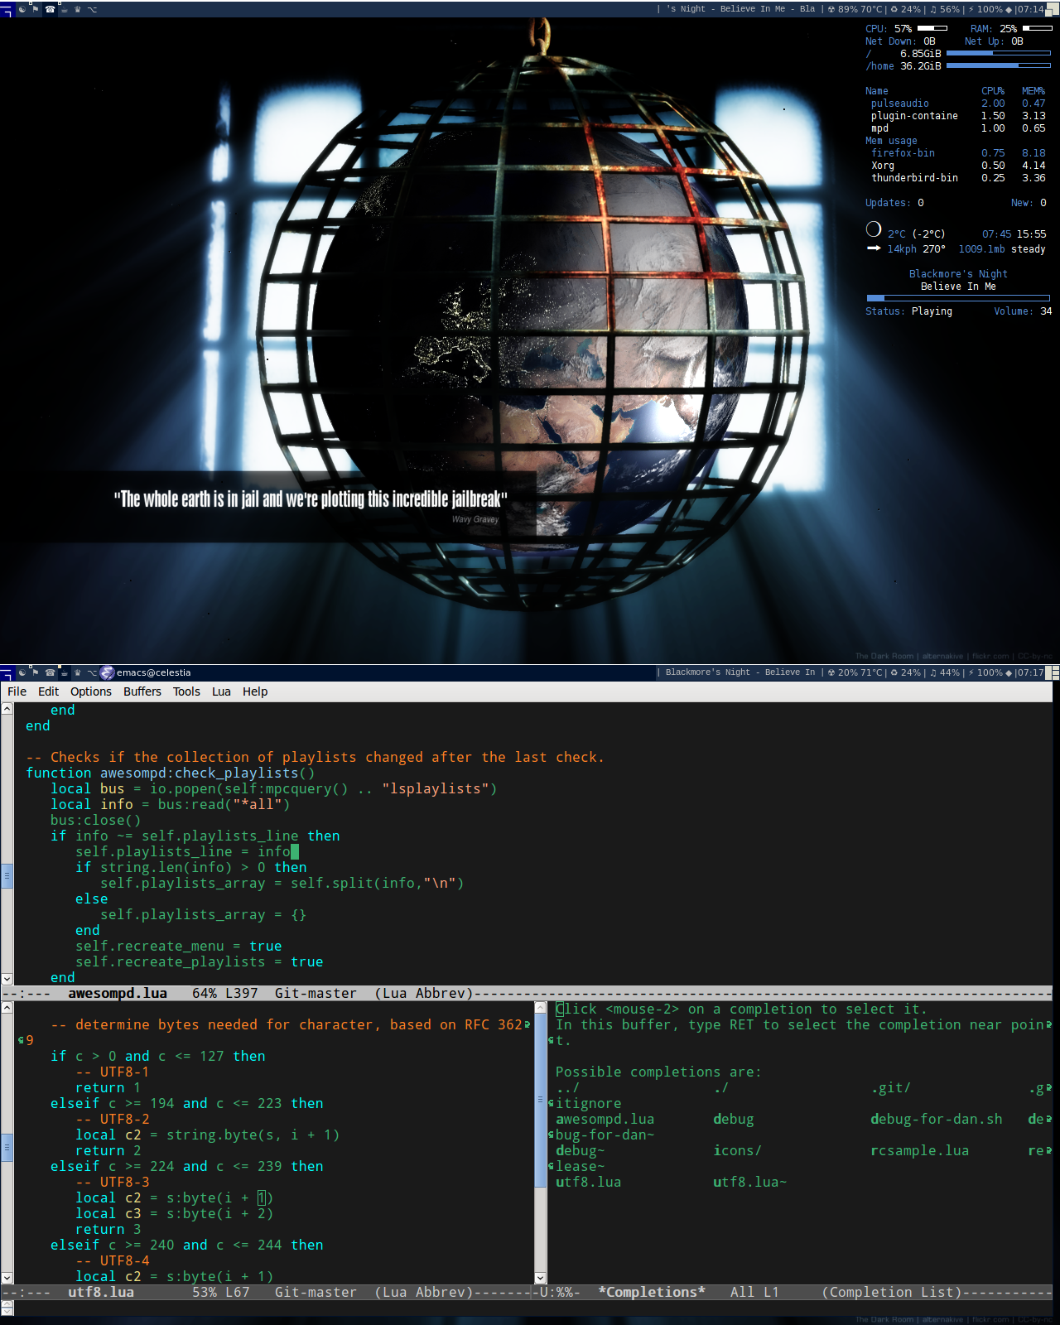Click the now-playing text 'Blackmore's Night - Believe In'
This screenshot has height=1325, width=1060.
click(740, 672)
